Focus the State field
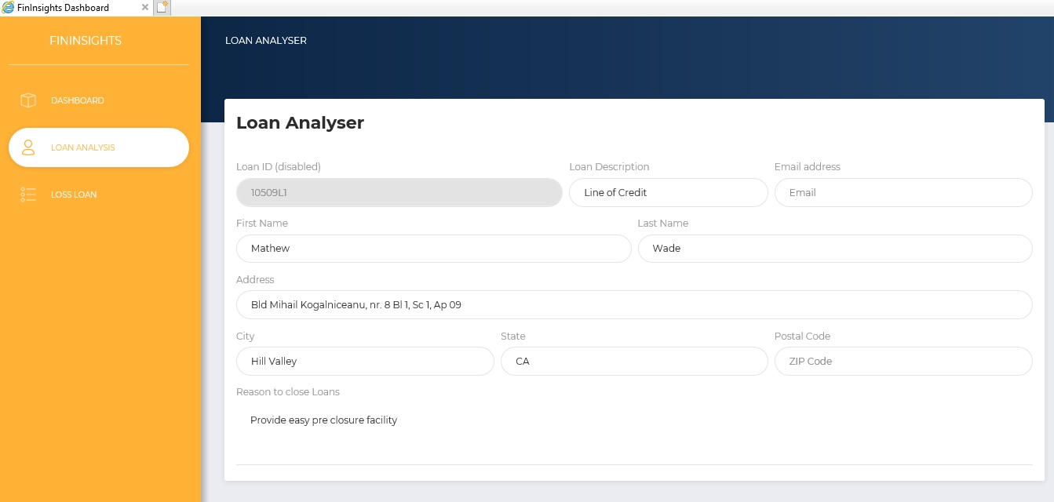 (634, 361)
